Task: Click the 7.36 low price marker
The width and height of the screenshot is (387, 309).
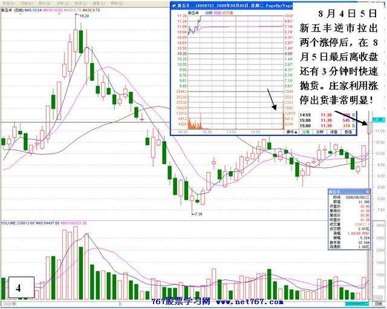Action: tap(199, 214)
